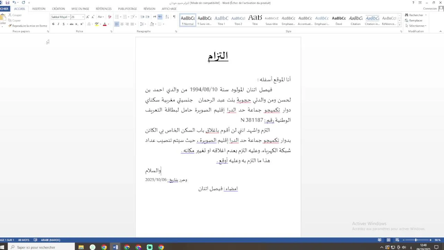This screenshot has height=250, width=444.
Task: Open File Explorer from the taskbar
Action: [x=81, y=247]
